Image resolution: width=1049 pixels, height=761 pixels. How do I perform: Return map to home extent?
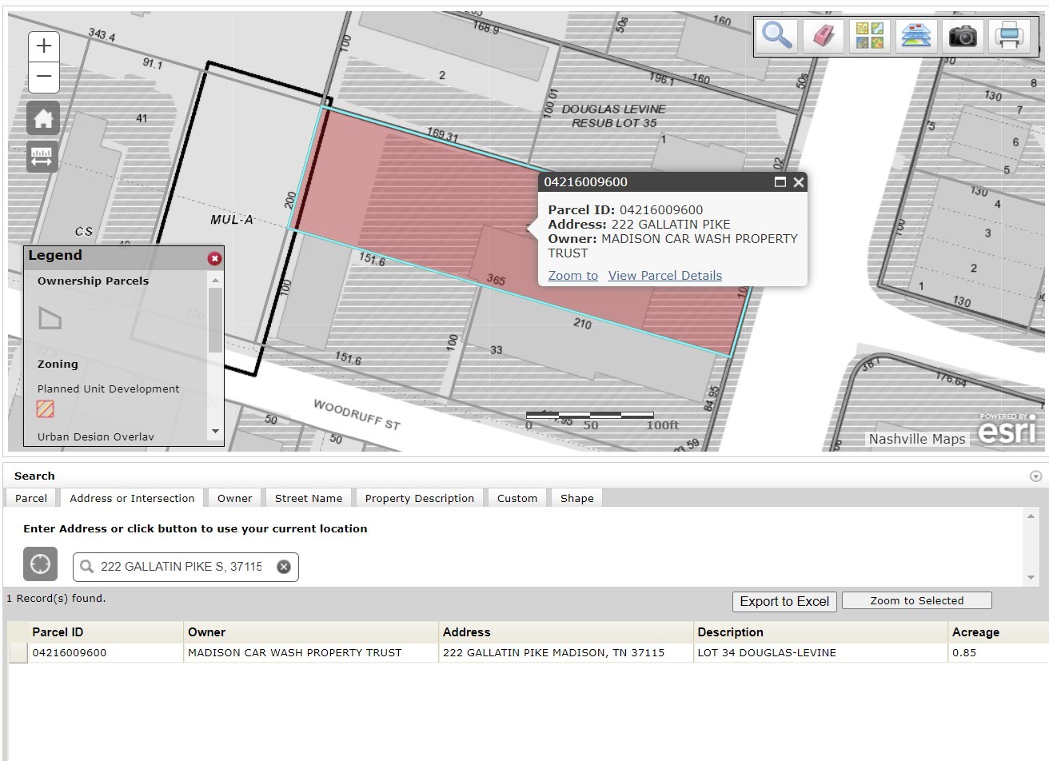pyautogui.click(x=43, y=119)
